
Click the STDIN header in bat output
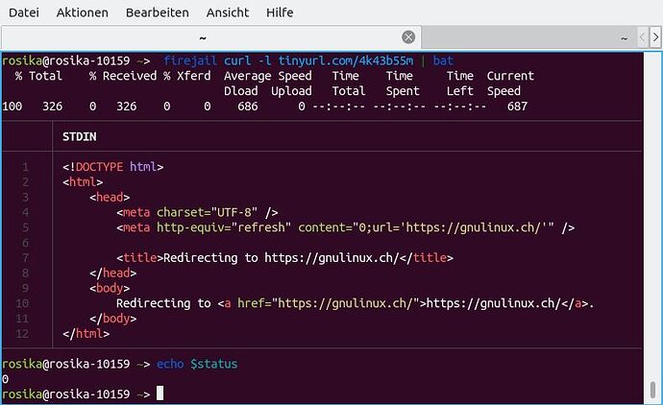point(80,136)
